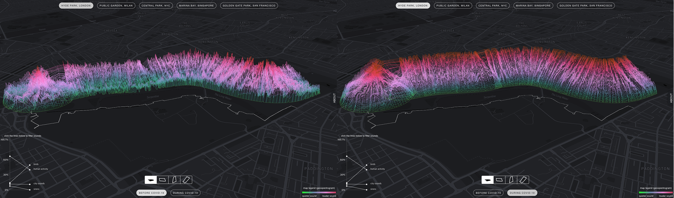This screenshot has height=198, width=674.
Task: Click the 60% axis label, left chart
Action: 6,160
